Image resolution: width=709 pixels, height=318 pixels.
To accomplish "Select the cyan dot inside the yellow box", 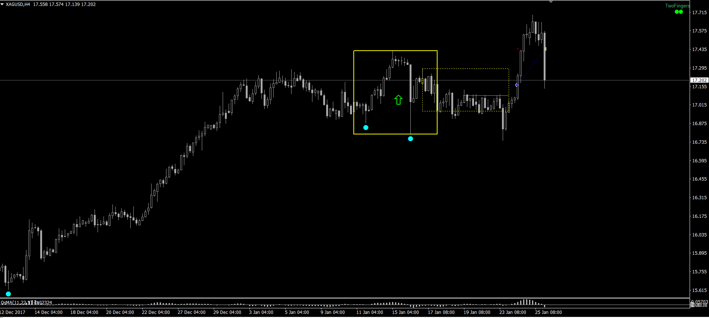I will (x=366, y=127).
